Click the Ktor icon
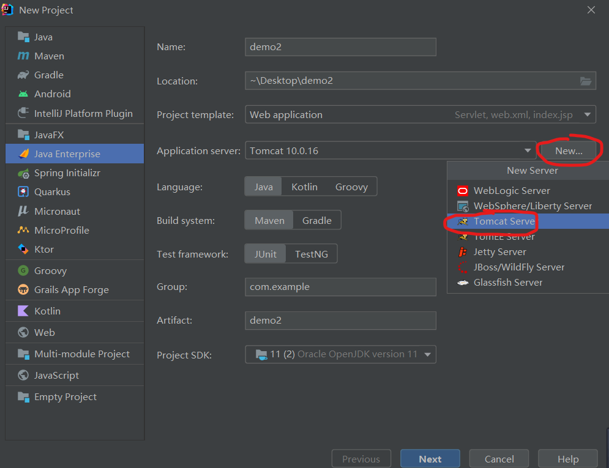The image size is (609, 468). 23,249
